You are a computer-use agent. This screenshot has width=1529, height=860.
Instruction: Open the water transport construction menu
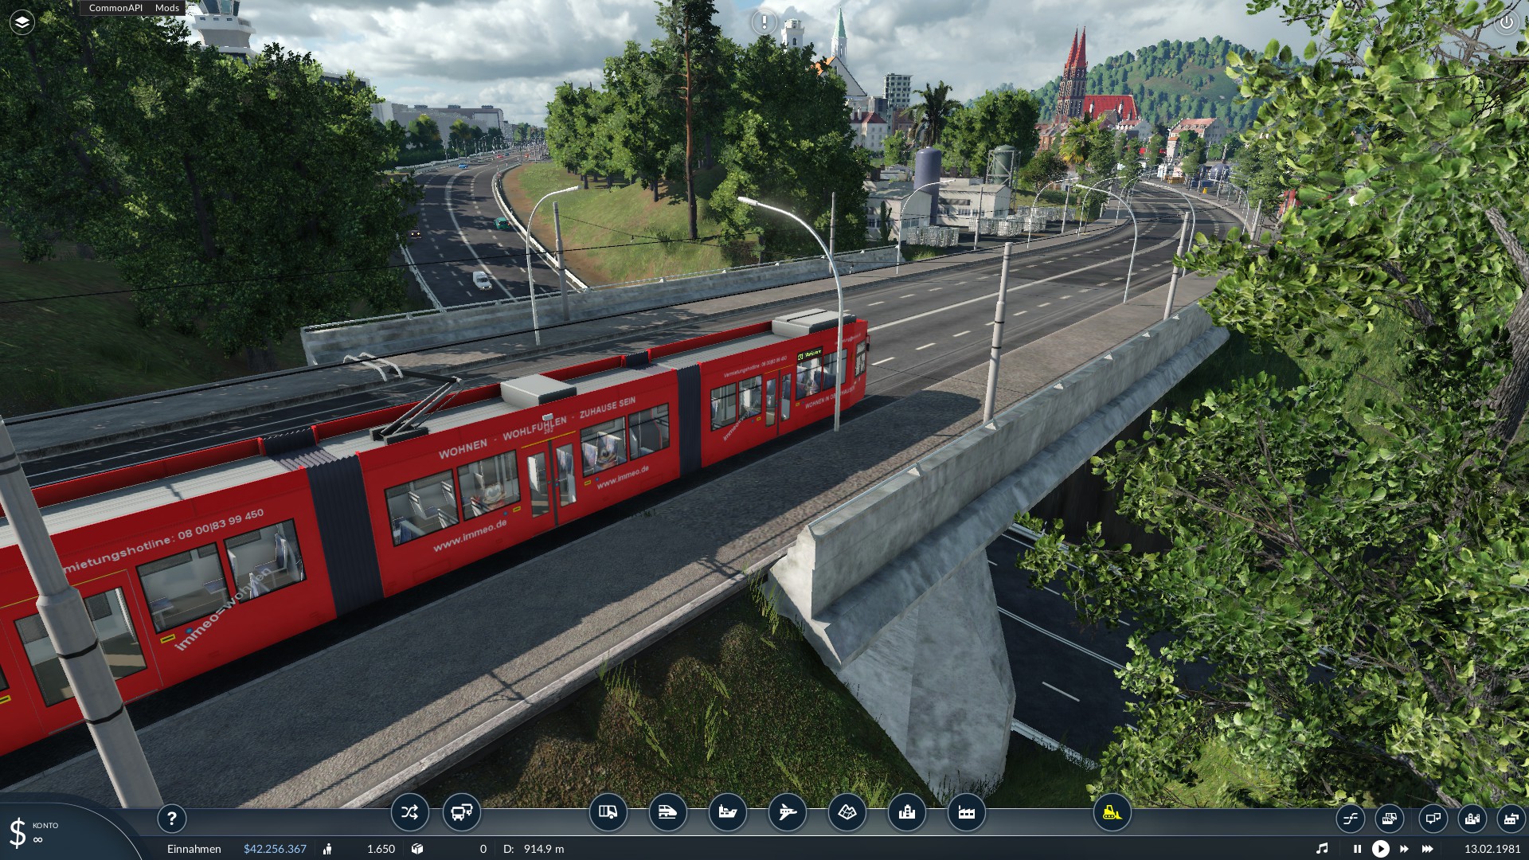[727, 813]
